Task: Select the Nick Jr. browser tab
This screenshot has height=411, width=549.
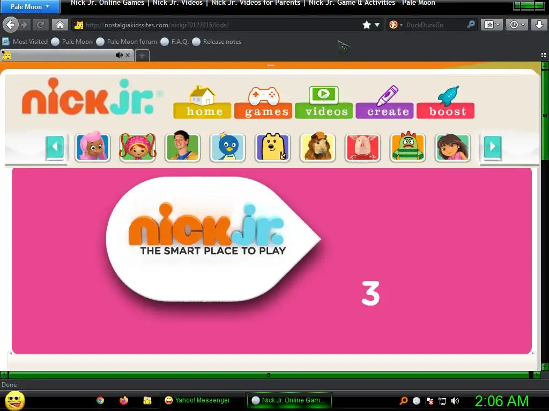Action: click(x=66, y=55)
